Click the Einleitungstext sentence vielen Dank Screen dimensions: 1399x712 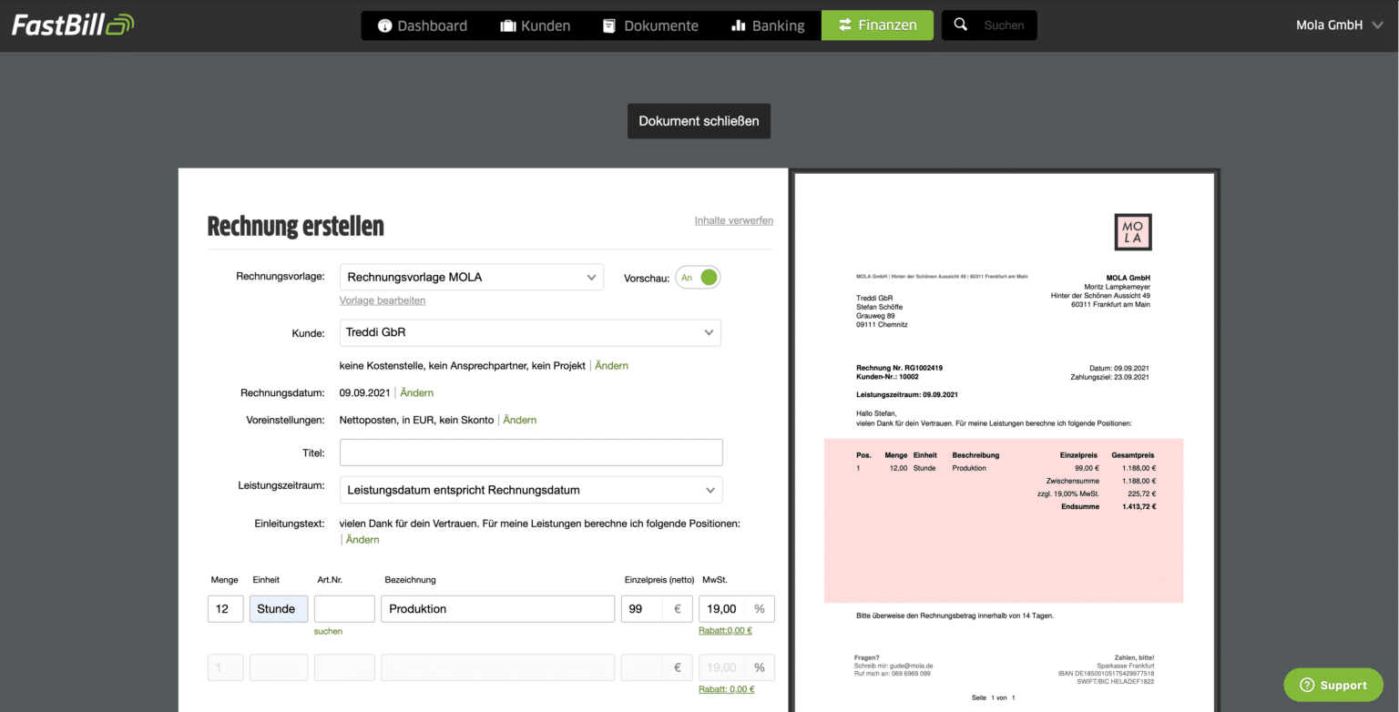coord(540,524)
